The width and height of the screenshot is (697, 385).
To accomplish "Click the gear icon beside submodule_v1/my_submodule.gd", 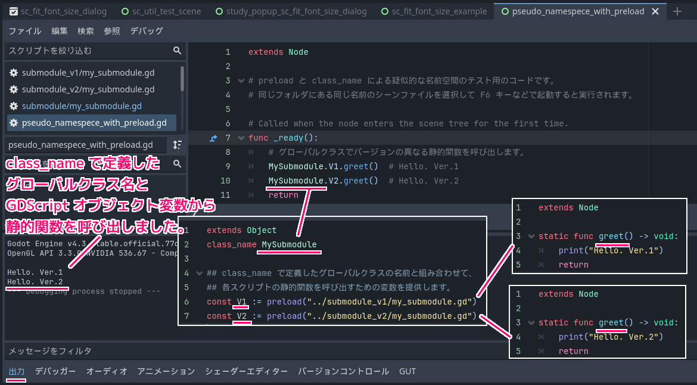I will [x=14, y=73].
